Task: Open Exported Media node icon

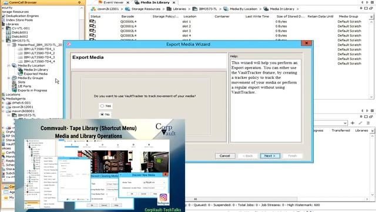Action: click(21, 74)
